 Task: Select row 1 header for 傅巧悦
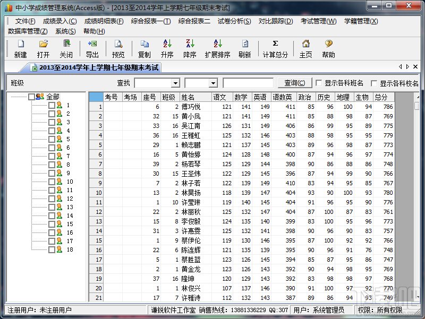click(96, 107)
